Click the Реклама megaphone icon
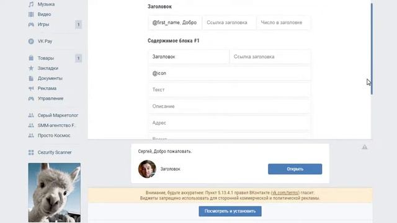This screenshot has width=397, height=223. tap(31, 89)
